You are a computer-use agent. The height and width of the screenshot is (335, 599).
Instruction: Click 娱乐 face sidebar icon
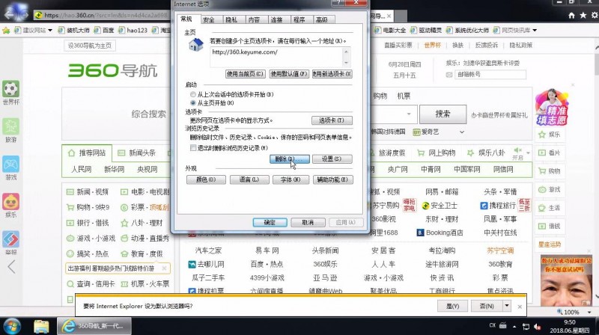[x=10, y=201]
